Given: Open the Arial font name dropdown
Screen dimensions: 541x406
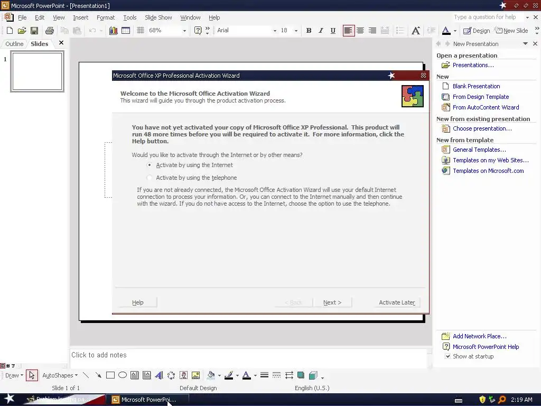Looking at the screenshot, I should point(275,31).
